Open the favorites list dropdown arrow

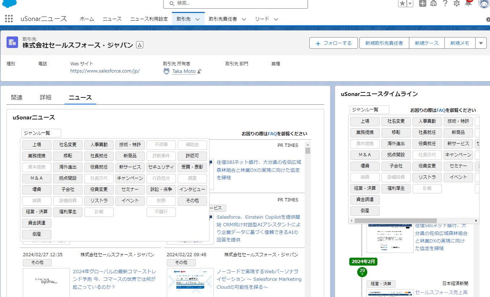point(410,3)
